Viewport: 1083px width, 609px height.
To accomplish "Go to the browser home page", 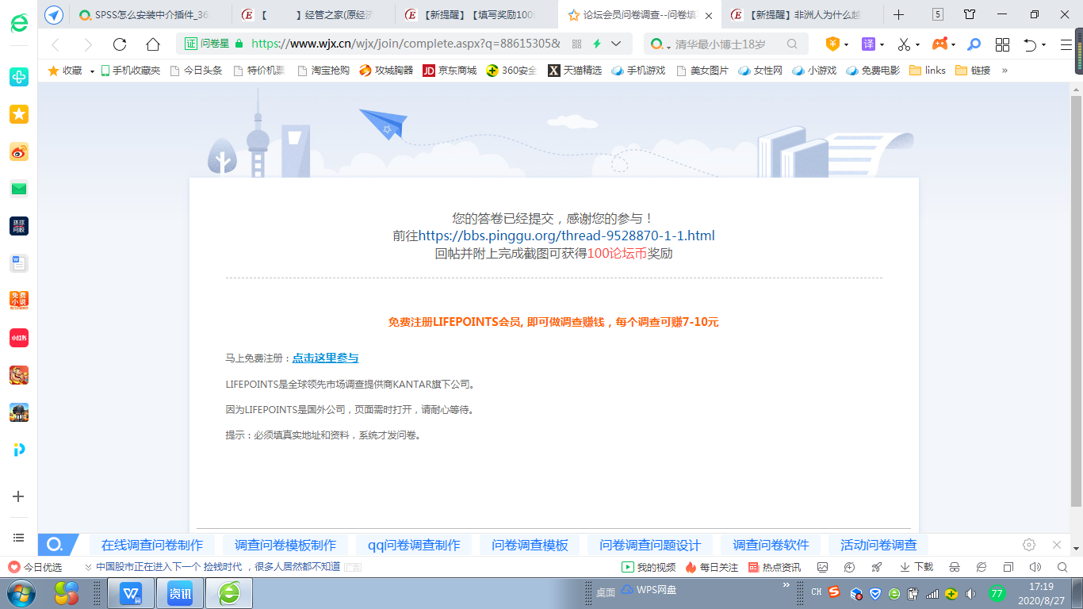I will (x=153, y=44).
